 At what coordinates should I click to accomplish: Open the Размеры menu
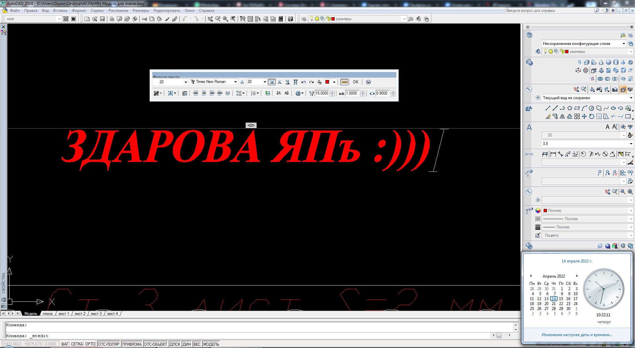point(141,11)
